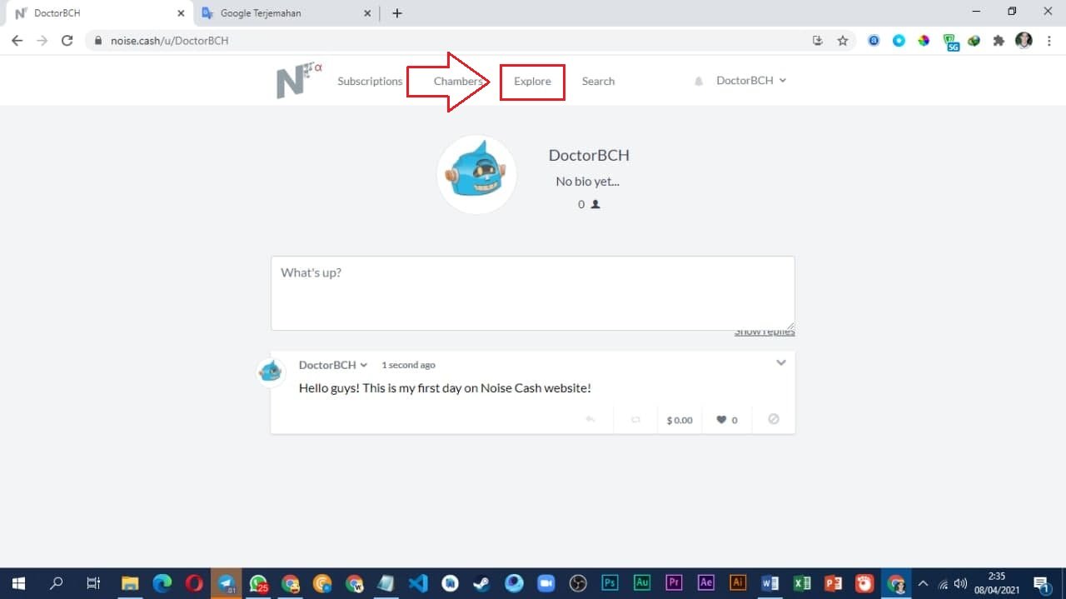
Task: Reload the current page
Action: tap(67, 40)
